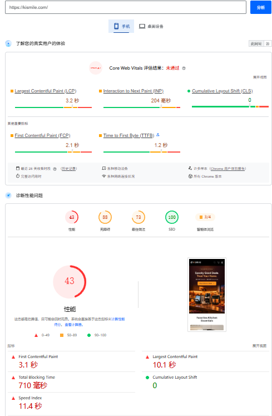Open First Contentful Paint (FCP) link
272x416 pixels.
tap(42, 135)
